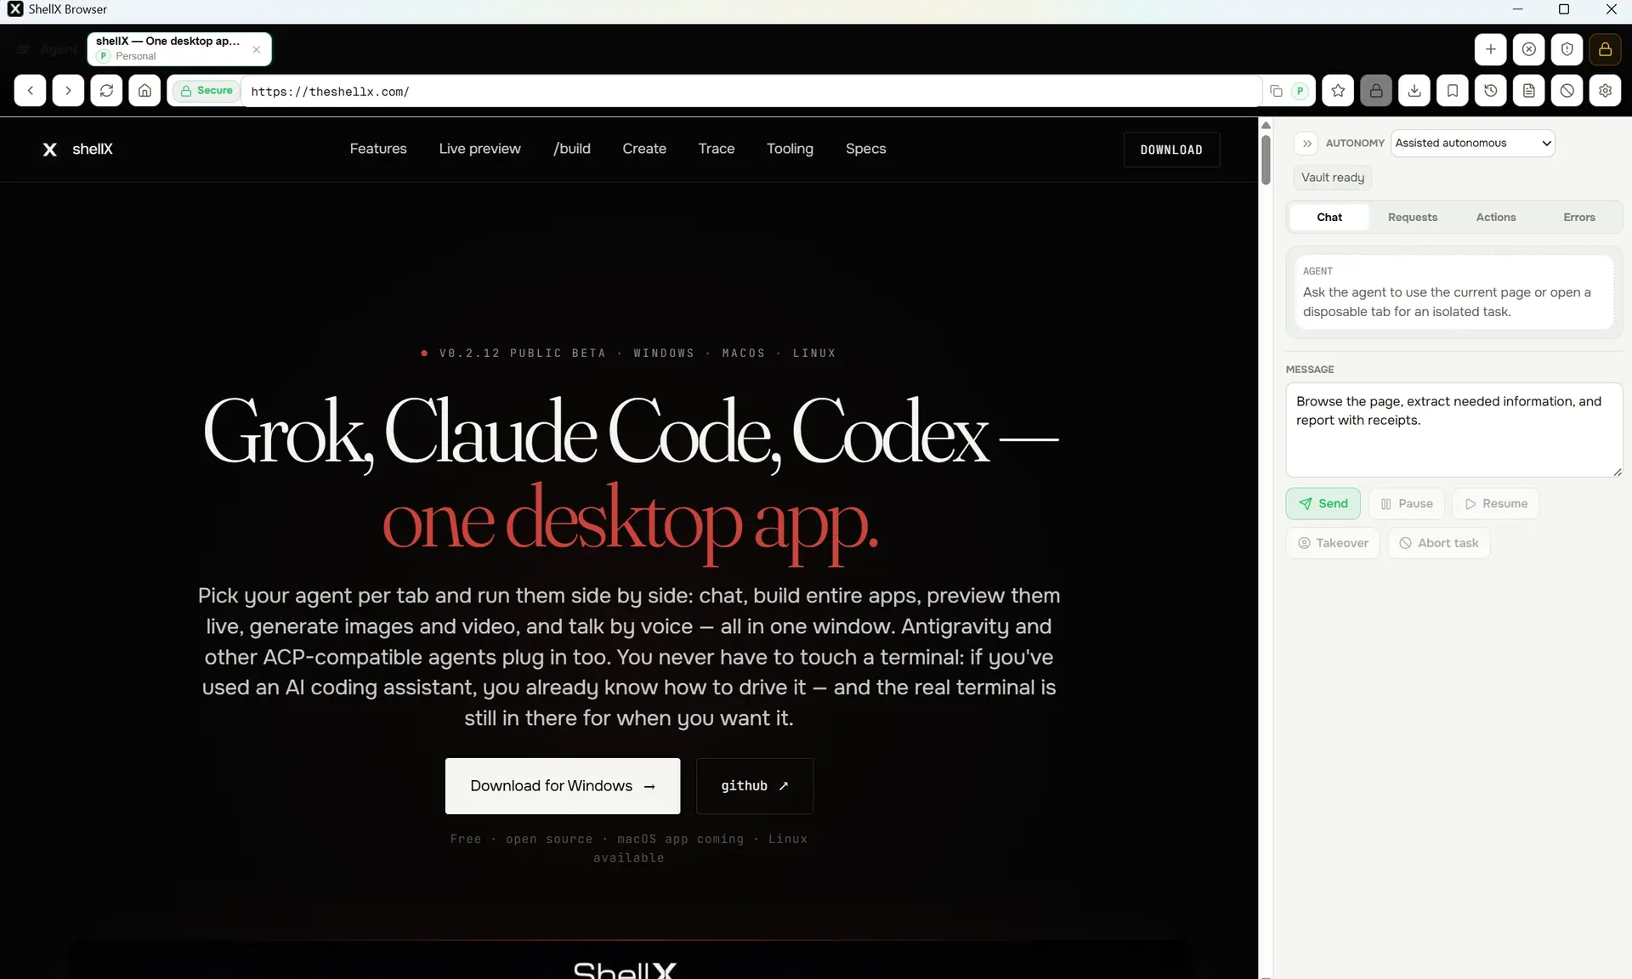Open Live preview in site navigation

(479, 149)
